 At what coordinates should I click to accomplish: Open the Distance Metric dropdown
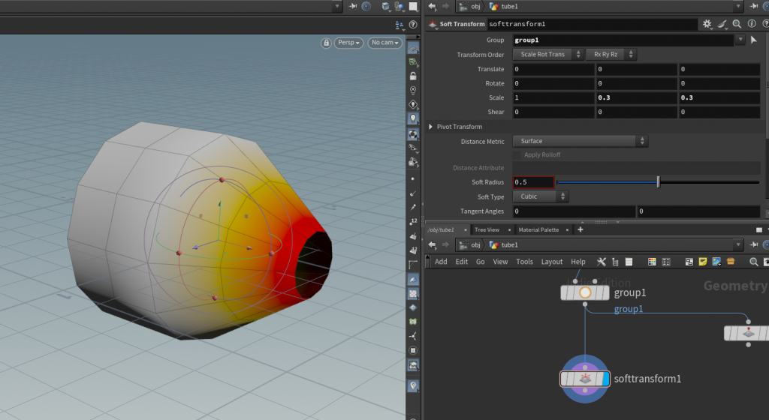580,141
